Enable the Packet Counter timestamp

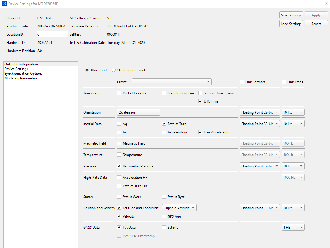pyautogui.click(x=119, y=93)
